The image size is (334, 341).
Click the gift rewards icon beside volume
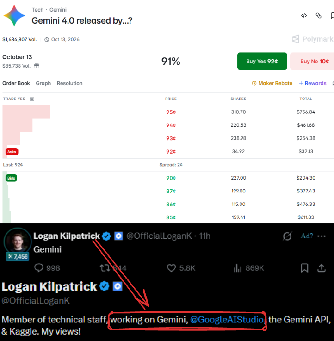coord(37,66)
